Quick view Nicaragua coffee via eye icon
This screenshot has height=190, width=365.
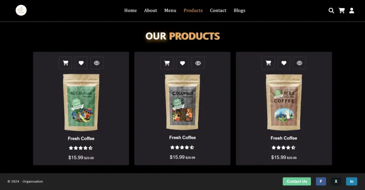coord(97,63)
